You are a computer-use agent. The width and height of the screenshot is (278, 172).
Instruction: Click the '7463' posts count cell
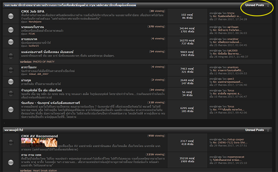coord(187,70)
